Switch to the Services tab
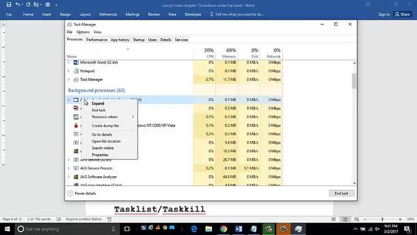Image resolution: width=417 pixels, height=235 pixels. click(181, 40)
